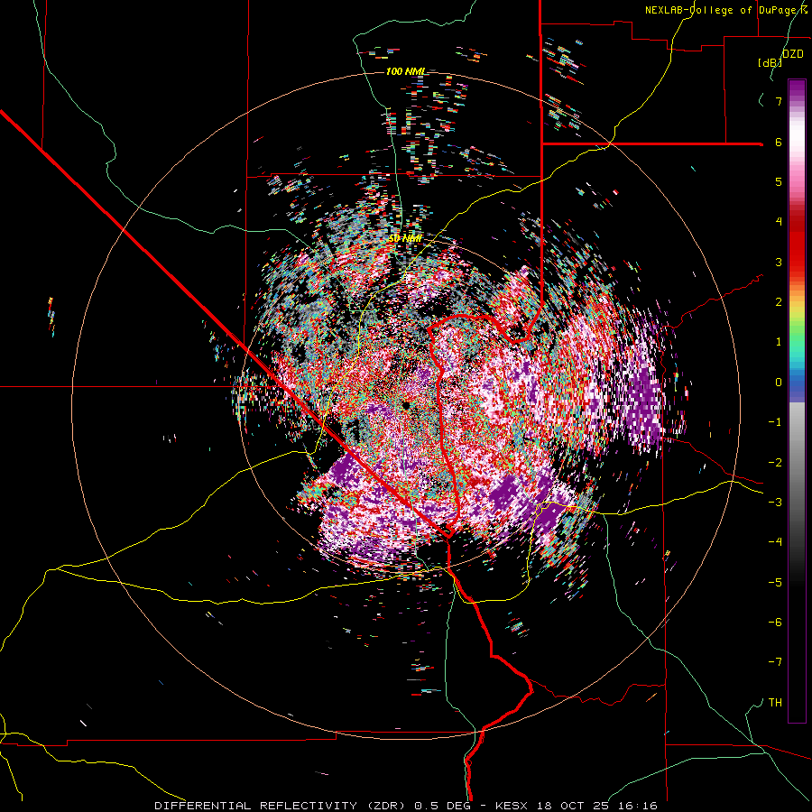Click the '4' value on the color scale
Screen dimensions: 812x812
(x=779, y=222)
